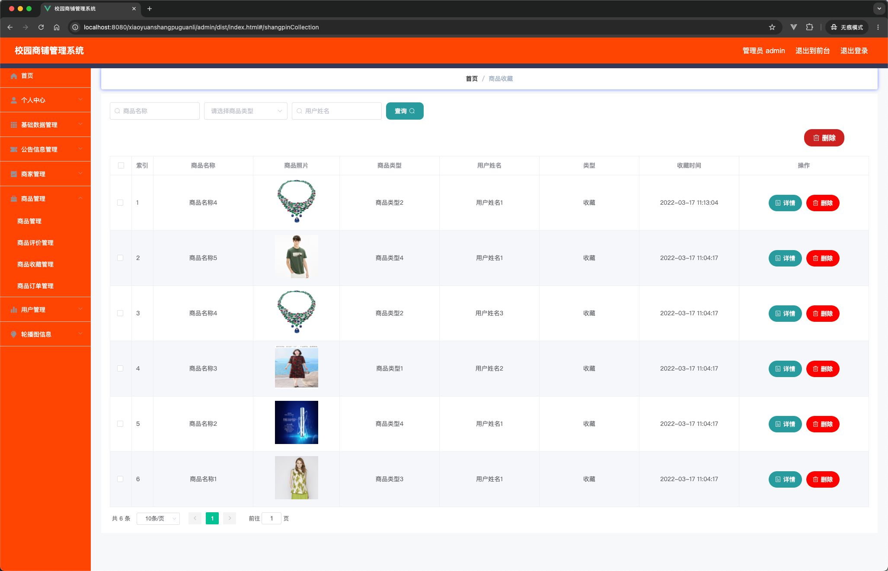Viewport: 888px width, 571px height.
Task: Click the next page arrow in pagination
Action: point(230,518)
